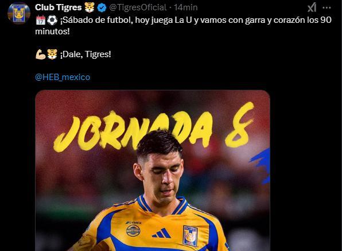
Task: Click the soccer ball emoji
Action: [x=52, y=20]
